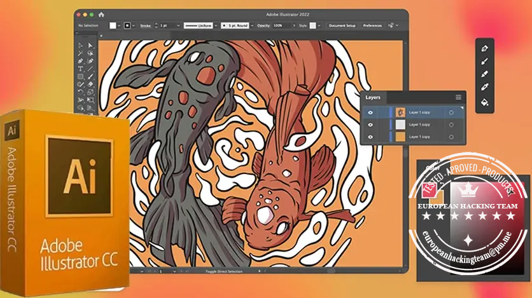Select brush tool in floating toolbar
Image resolution: width=532 pixels, height=298 pixels.
point(484,62)
